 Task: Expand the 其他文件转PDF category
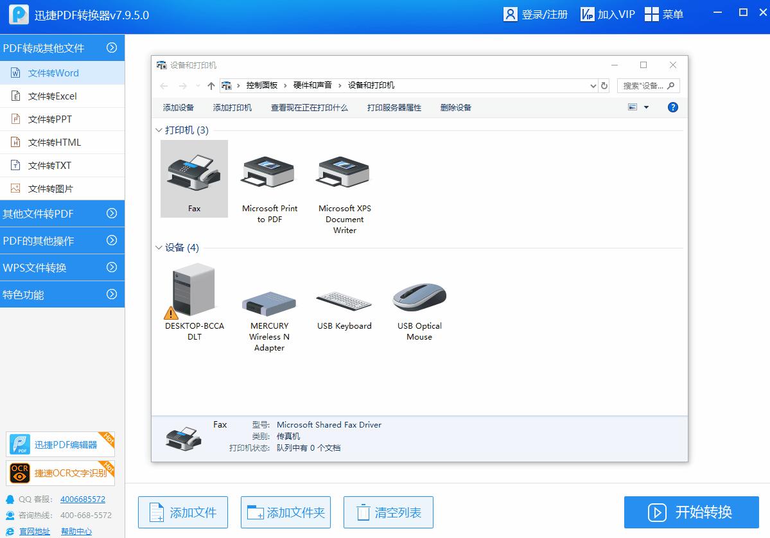(62, 214)
